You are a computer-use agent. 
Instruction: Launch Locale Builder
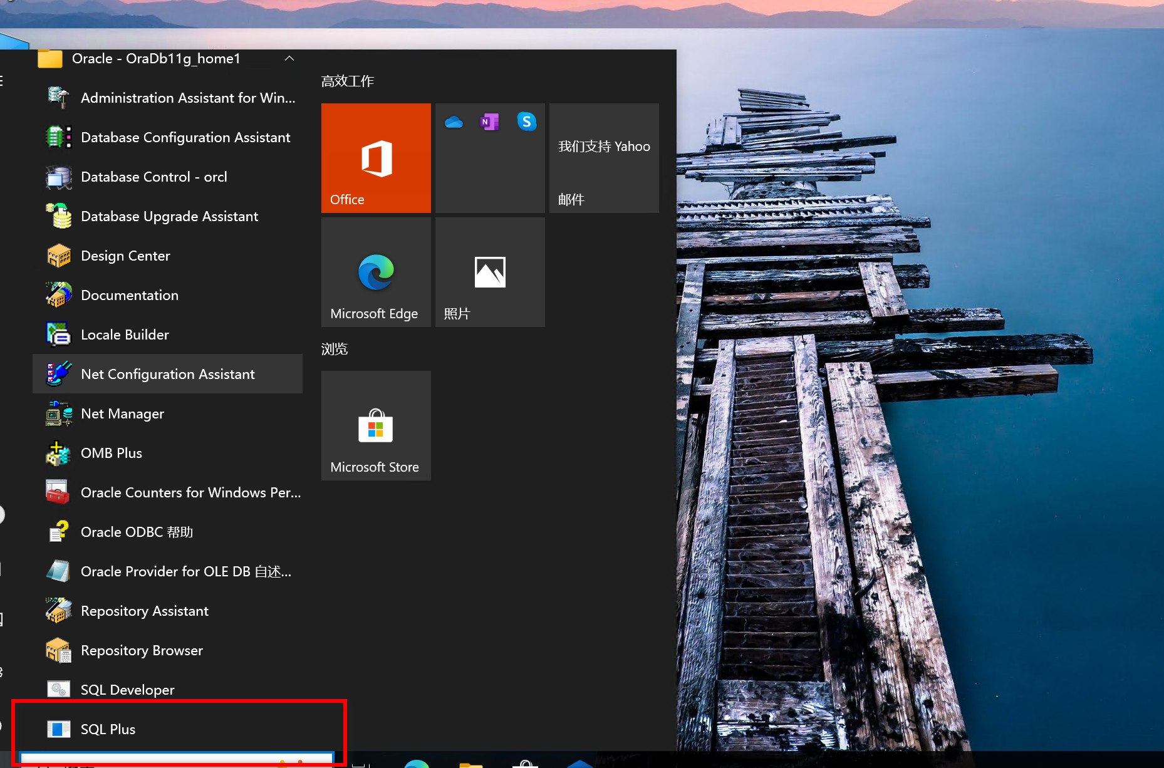pyautogui.click(x=125, y=335)
